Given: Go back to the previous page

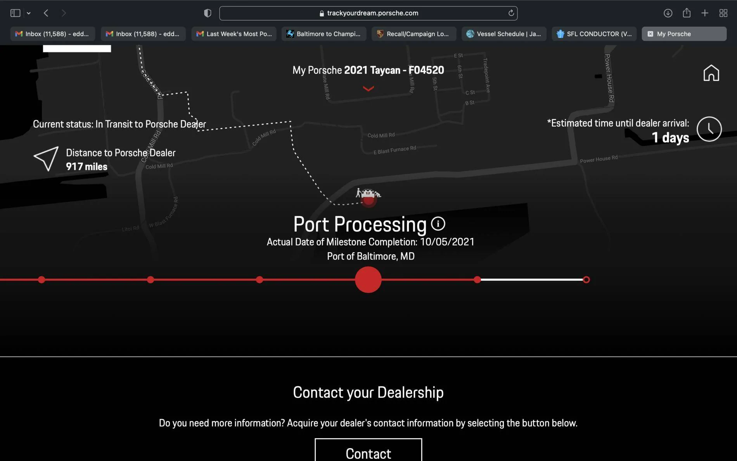Looking at the screenshot, I should point(46,13).
